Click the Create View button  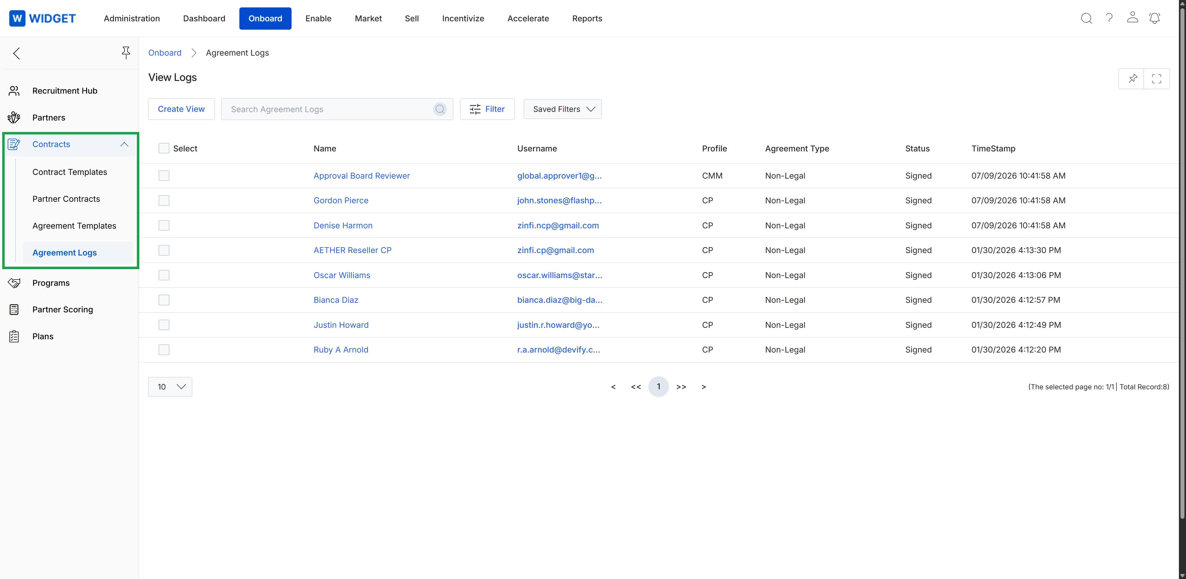[x=181, y=109]
